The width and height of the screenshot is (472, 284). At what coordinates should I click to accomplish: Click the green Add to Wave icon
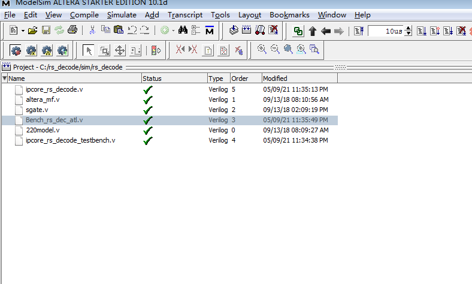tap(165, 30)
